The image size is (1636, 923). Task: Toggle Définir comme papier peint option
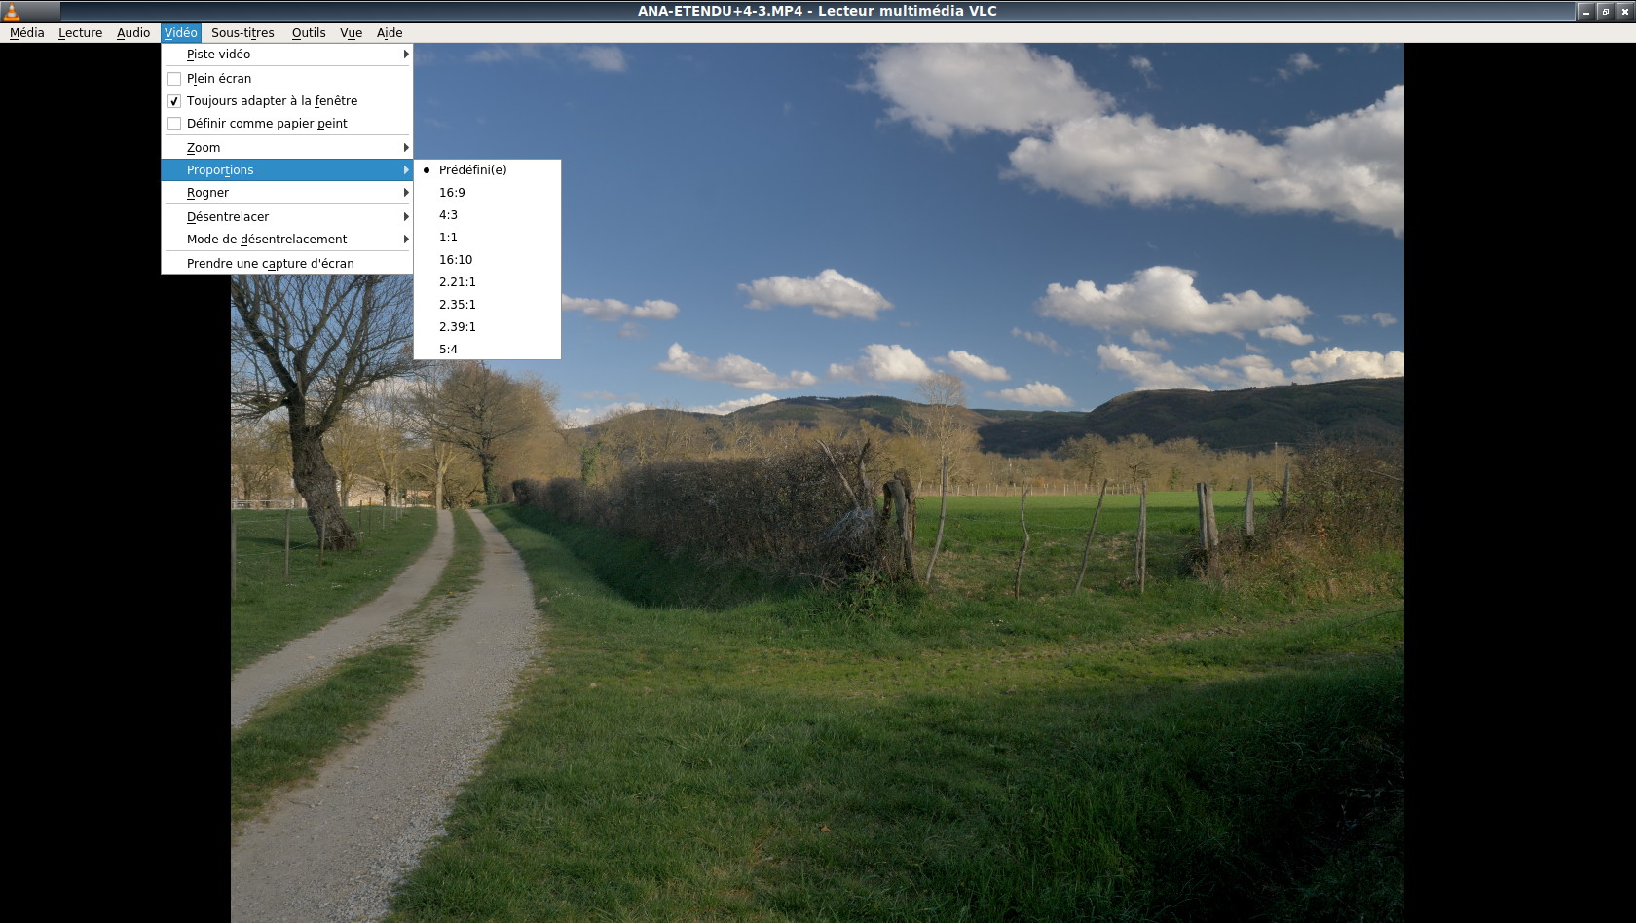coord(174,124)
